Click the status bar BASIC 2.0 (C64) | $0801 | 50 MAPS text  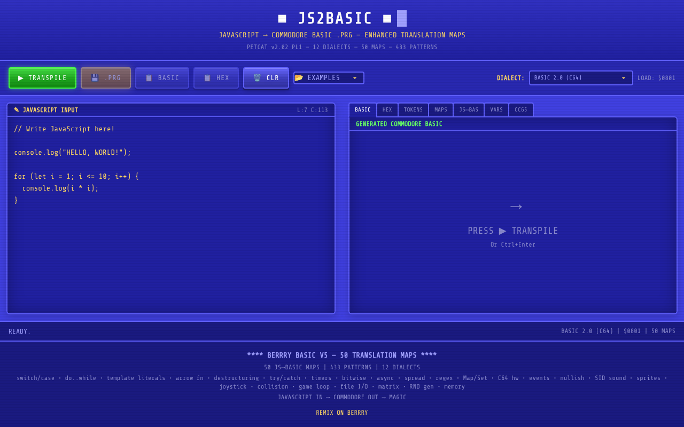pyautogui.click(x=618, y=331)
